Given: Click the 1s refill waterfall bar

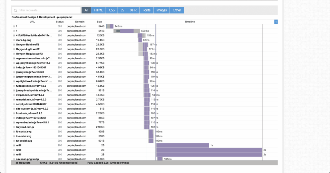Looking at the screenshot, I should tap(182, 145).
